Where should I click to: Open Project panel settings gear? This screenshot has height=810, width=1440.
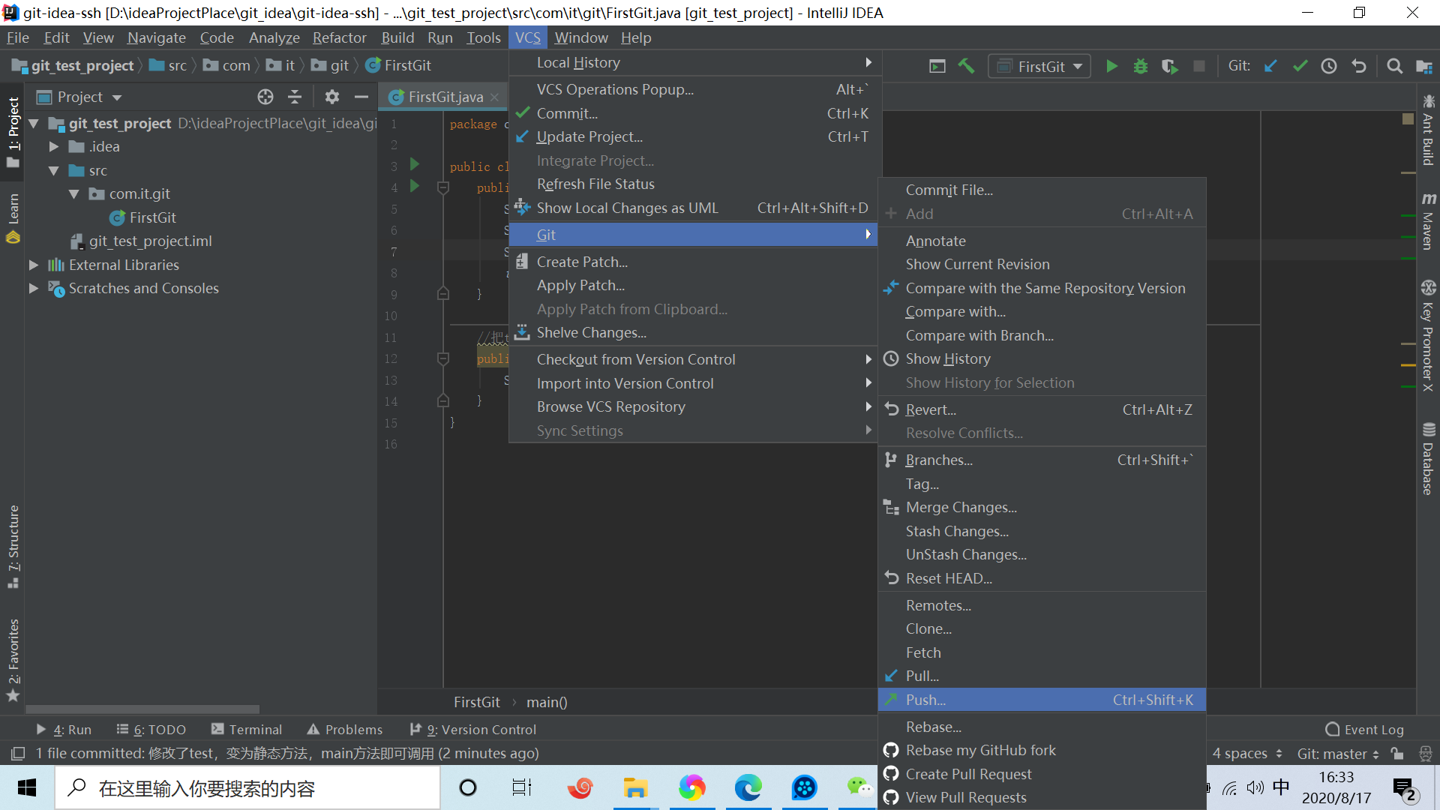point(332,97)
